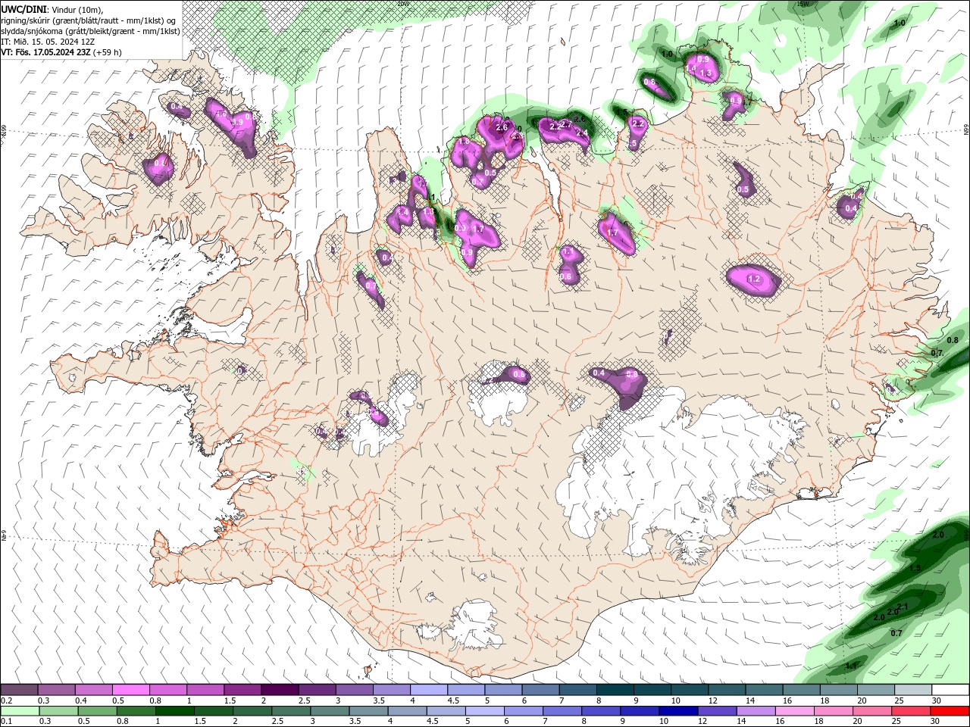Select the 'IT: Mið. 15. 05. 2024 12Z' line
The image size is (970, 727).
(48, 42)
